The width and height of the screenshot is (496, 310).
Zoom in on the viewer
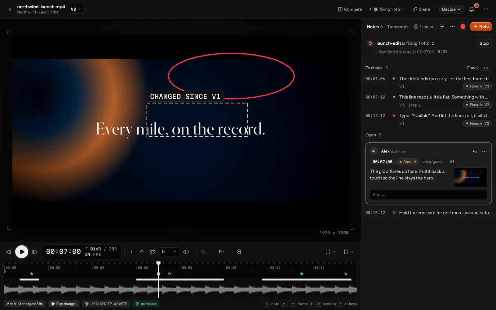click(239, 252)
